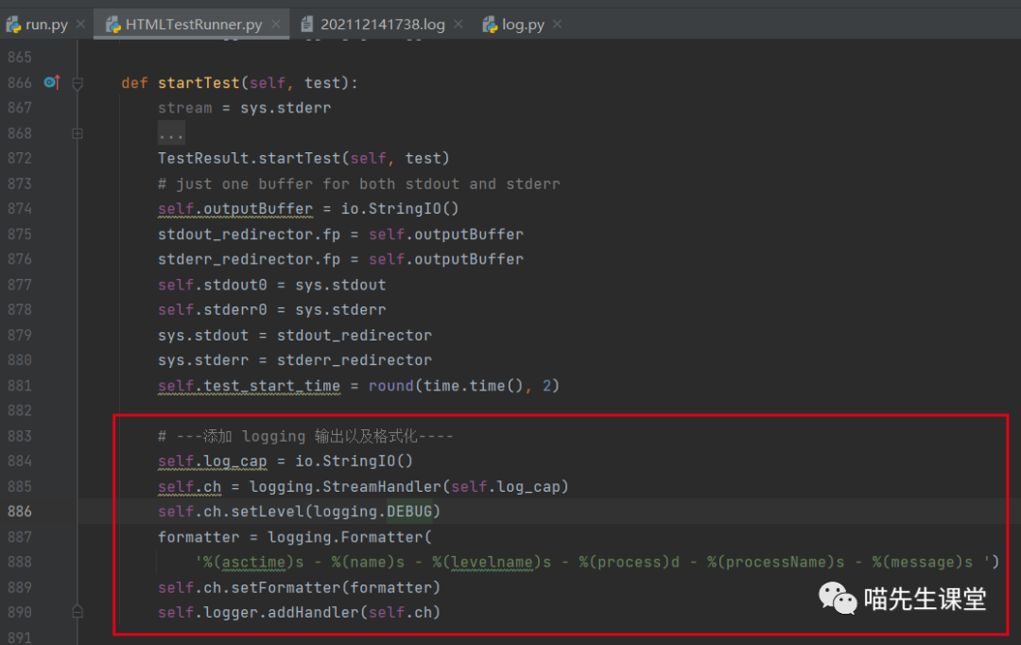Click the highlighted DEBUG word on line 886
Image resolution: width=1021 pixels, height=645 pixels.
click(x=409, y=512)
